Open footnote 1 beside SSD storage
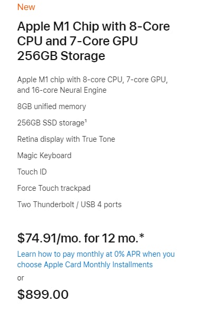This screenshot has height=311, width=198. click(86, 121)
